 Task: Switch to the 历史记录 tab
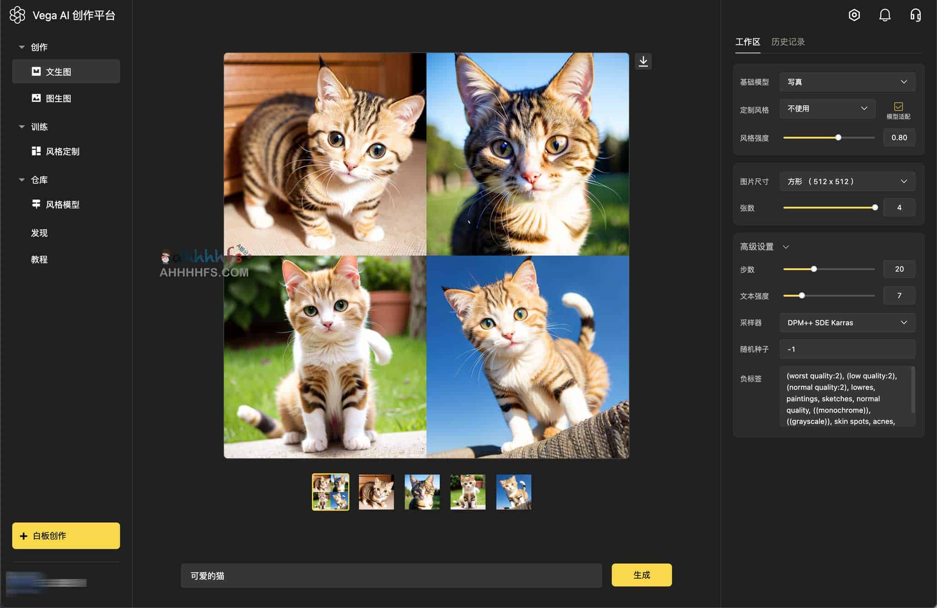click(x=787, y=42)
